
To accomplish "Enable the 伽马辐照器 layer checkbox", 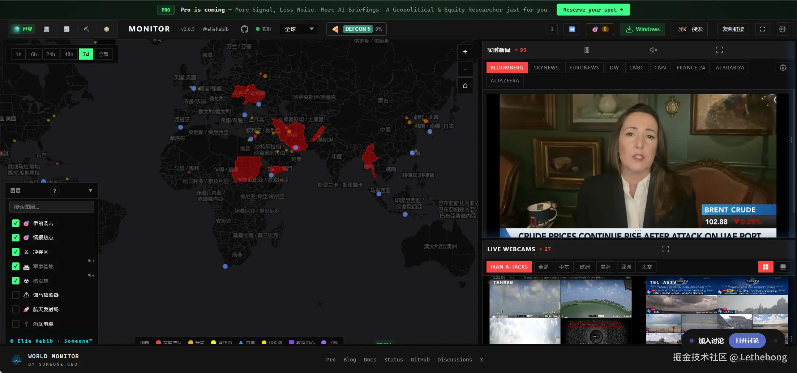I will (x=16, y=295).
